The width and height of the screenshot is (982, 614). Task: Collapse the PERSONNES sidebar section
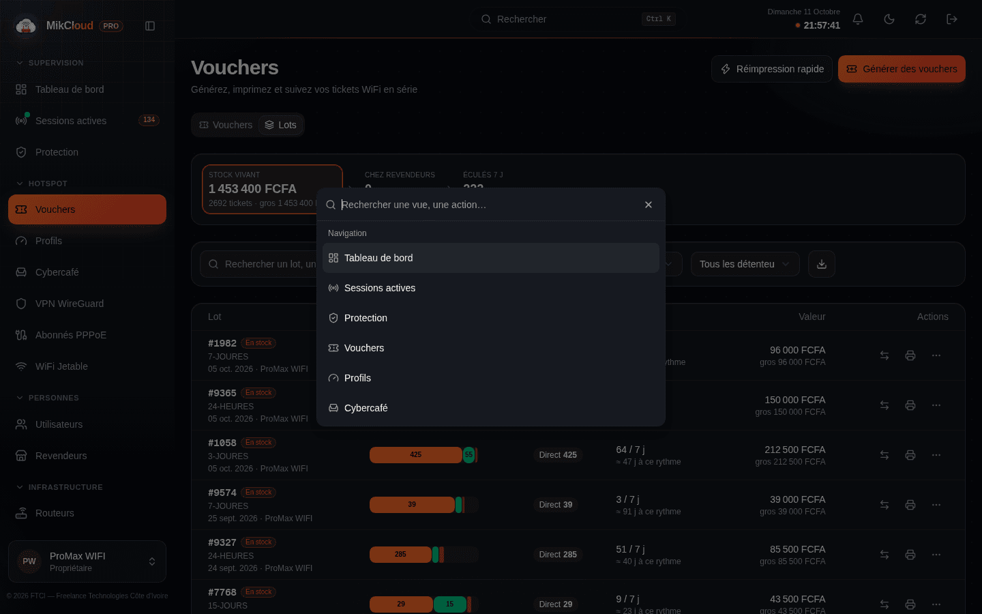coord(47,398)
